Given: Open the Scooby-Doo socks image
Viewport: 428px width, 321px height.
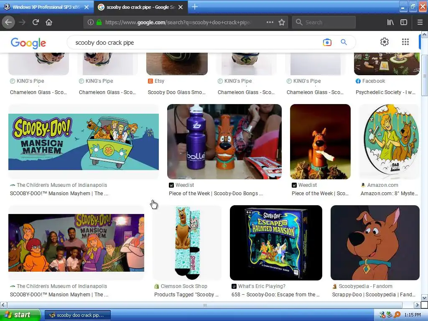Looking at the screenshot, I should coord(187,243).
